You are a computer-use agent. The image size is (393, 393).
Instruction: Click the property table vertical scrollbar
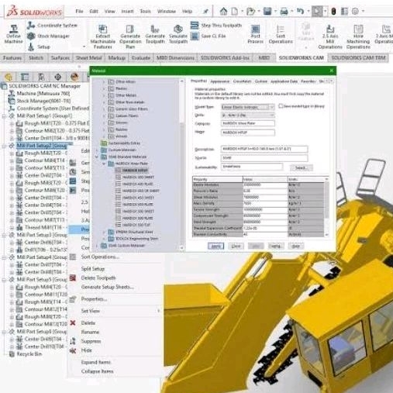coord(327,206)
